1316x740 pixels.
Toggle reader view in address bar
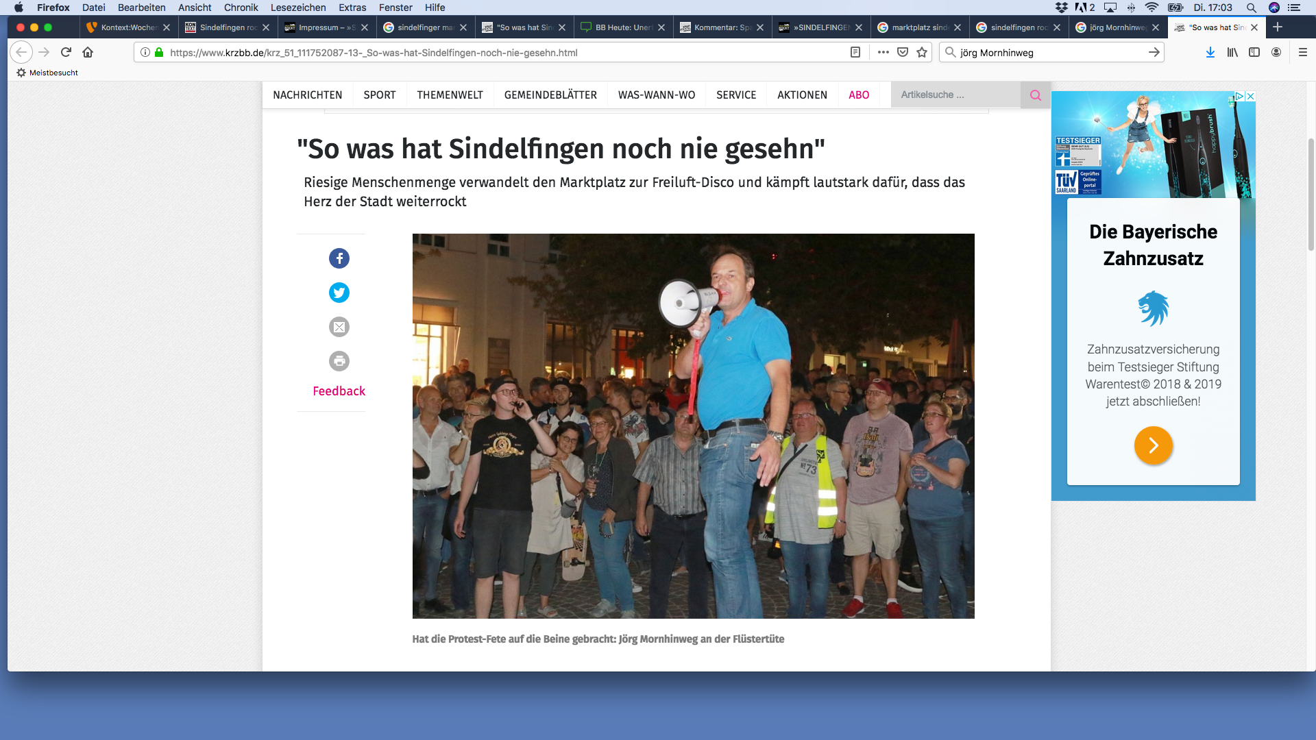(855, 52)
